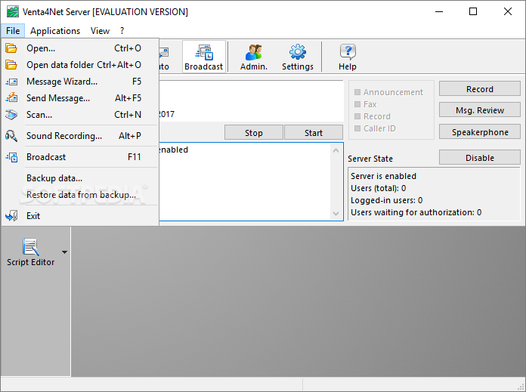Click the Stop button
Screen dimensions: 526x392
pos(254,133)
